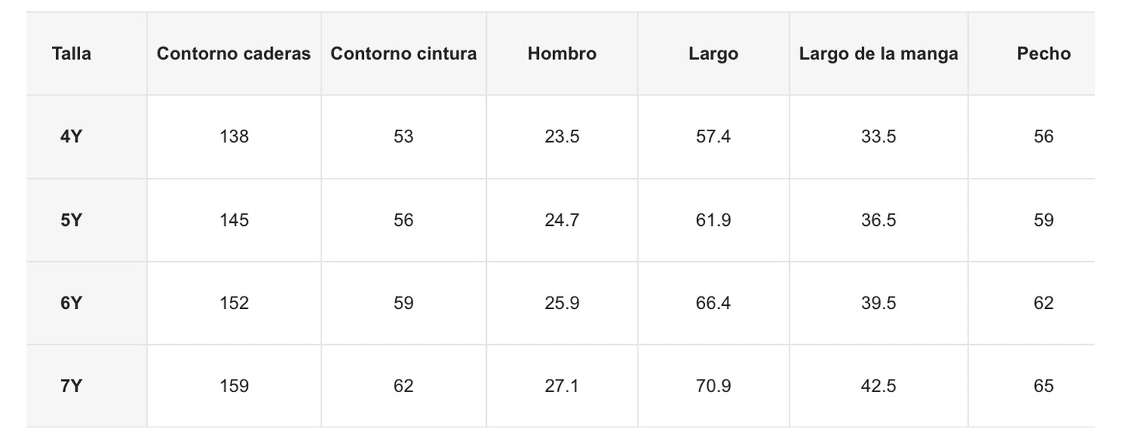Select the 4Y size row label
1122x441 pixels.
(71, 137)
